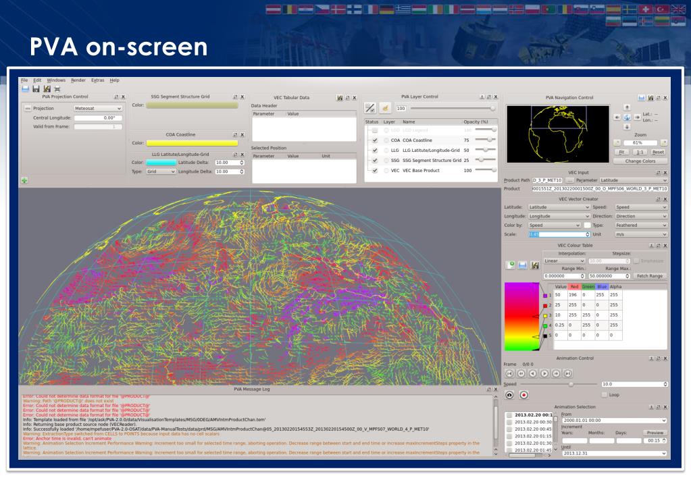Click the 1:1 zoom button

[640, 152]
